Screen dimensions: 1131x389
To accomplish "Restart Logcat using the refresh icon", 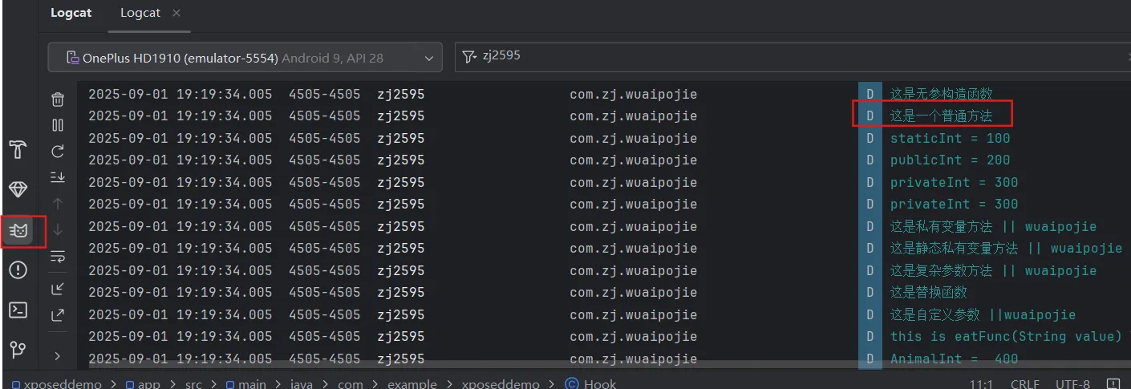I will tap(58, 151).
